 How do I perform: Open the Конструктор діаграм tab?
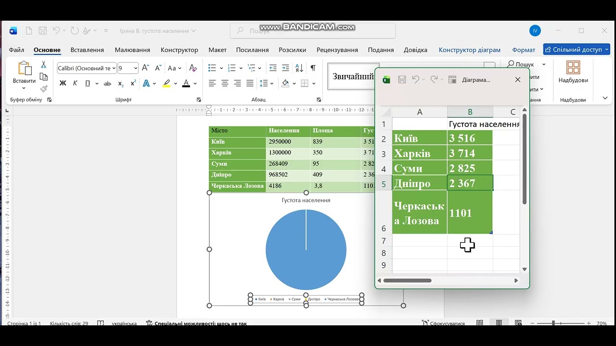click(x=470, y=50)
